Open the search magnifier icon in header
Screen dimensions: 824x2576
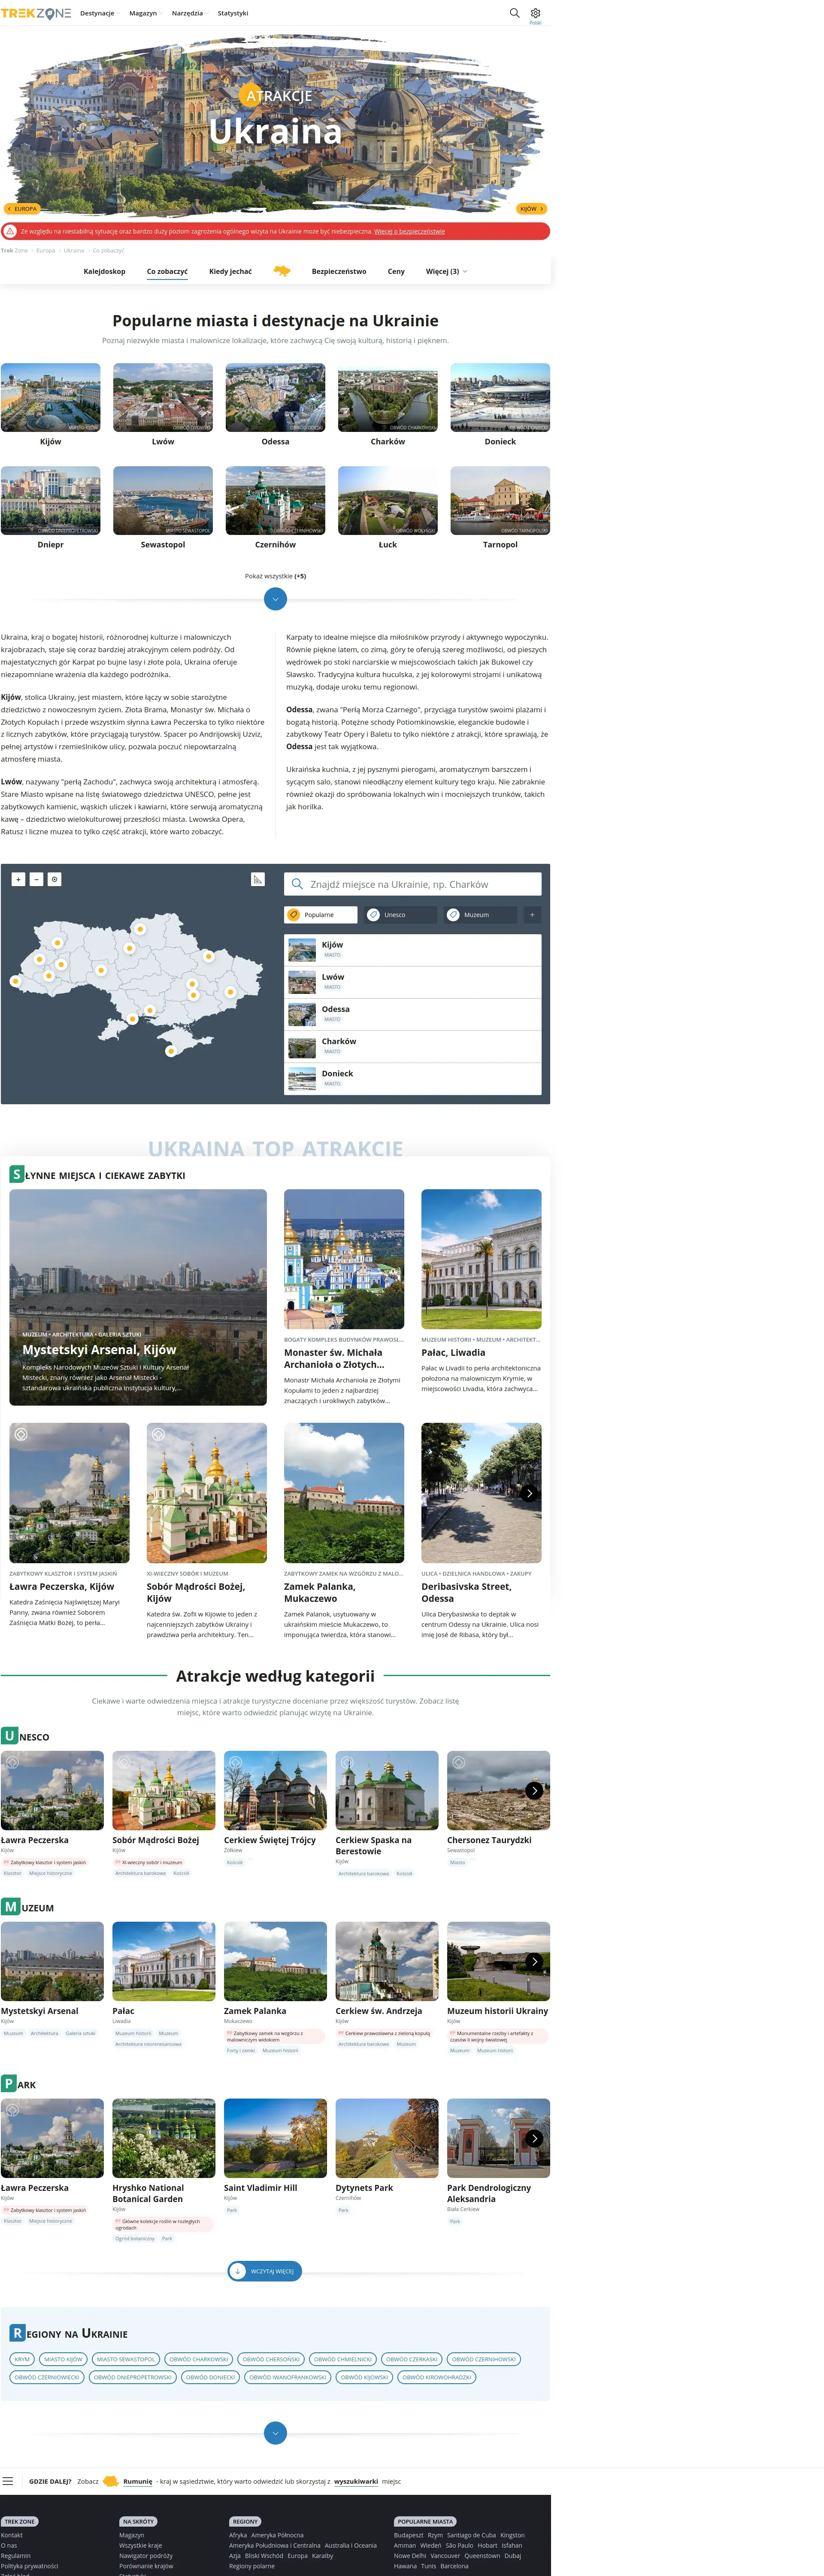[514, 13]
